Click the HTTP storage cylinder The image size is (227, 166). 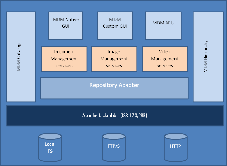click(x=175, y=147)
